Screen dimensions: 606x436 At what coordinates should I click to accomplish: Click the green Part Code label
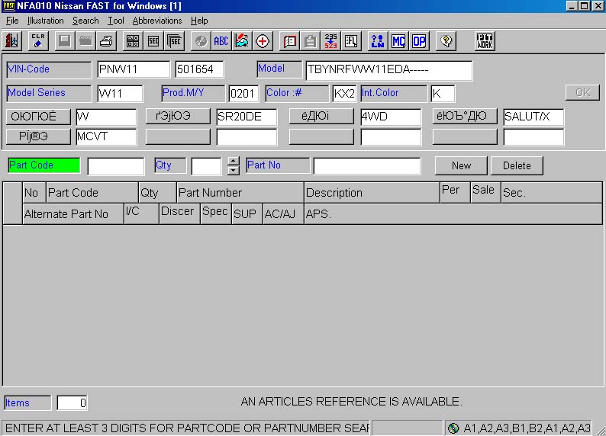(44, 165)
